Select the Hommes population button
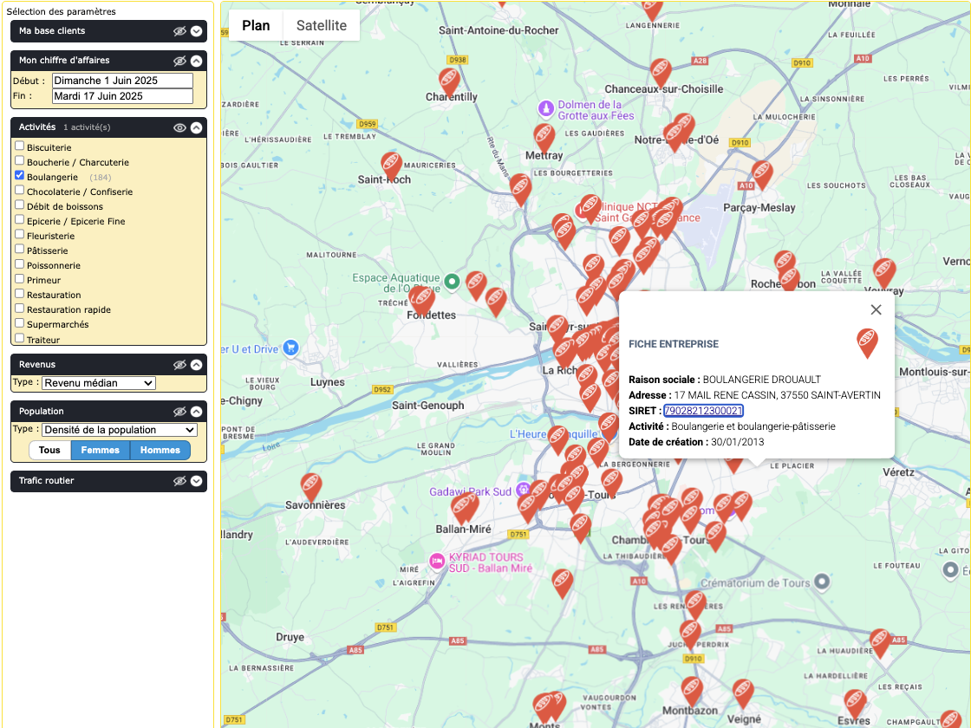971x728 pixels. [x=160, y=450]
